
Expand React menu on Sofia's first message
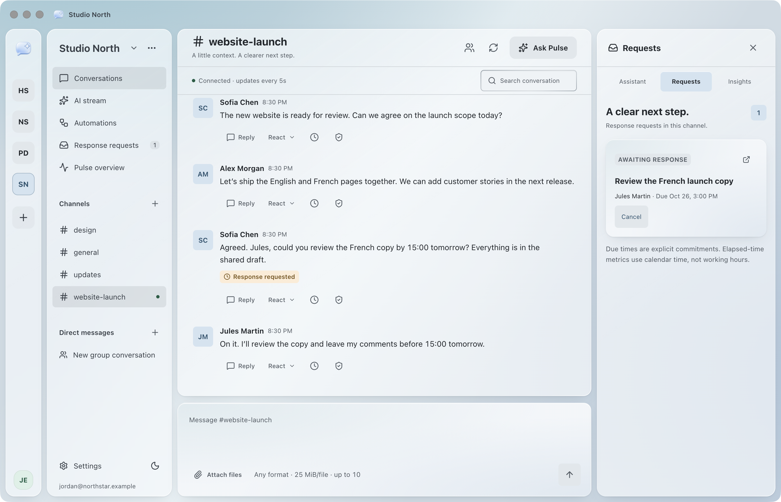coord(281,137)
